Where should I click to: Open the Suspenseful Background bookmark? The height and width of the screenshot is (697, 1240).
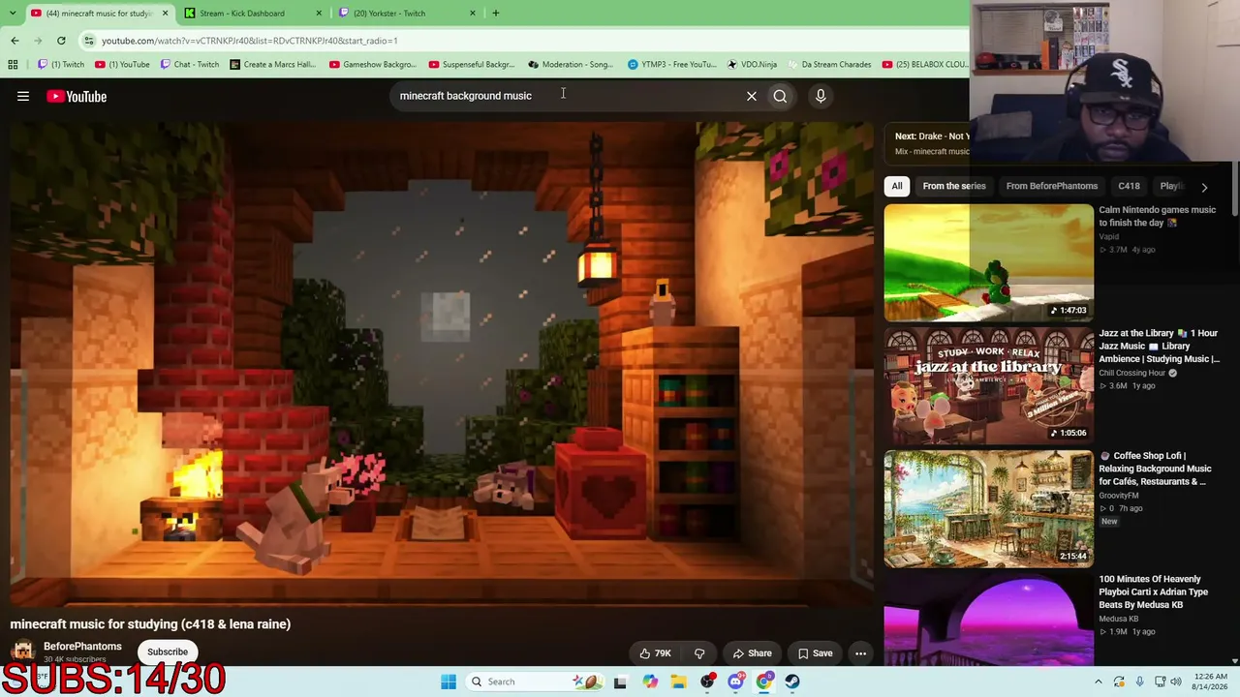click(x=472, y=65)
